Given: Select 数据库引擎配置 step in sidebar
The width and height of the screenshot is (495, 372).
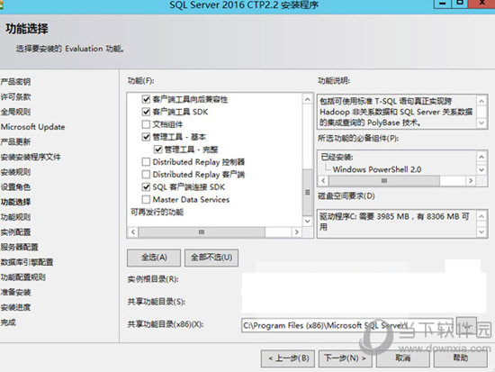Looking at the screenshot, I should point(27,262).
